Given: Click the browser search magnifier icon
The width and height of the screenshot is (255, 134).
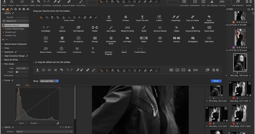Looking at the screenshot, I should coord(249,9).
